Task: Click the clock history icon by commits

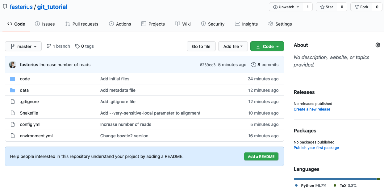Action: 254,65
